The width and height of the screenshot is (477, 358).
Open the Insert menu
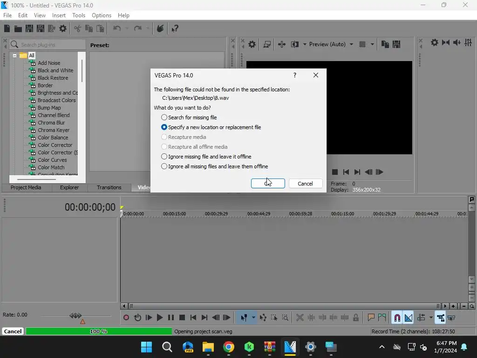pos(59,15)
